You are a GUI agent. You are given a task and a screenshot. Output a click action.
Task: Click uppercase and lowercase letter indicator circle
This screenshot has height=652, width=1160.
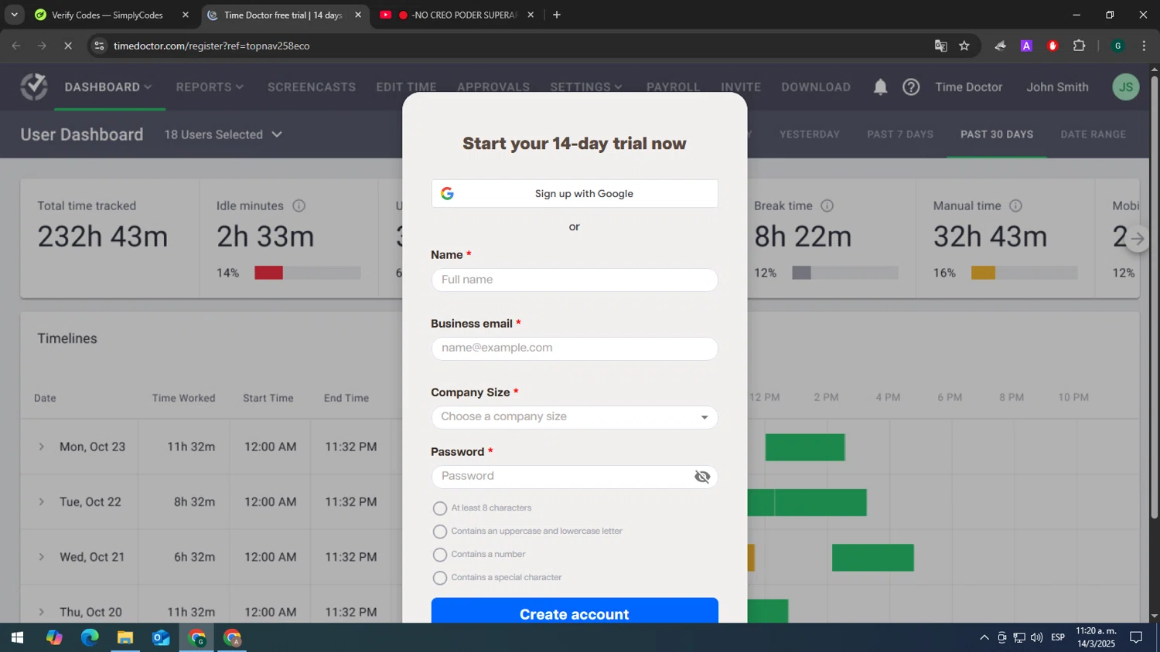coord(440,531)
